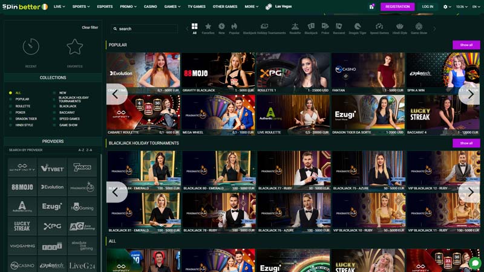Filter by Winfinity provider logo
This screenshot has height=272, width=484.
click(22, 167)
